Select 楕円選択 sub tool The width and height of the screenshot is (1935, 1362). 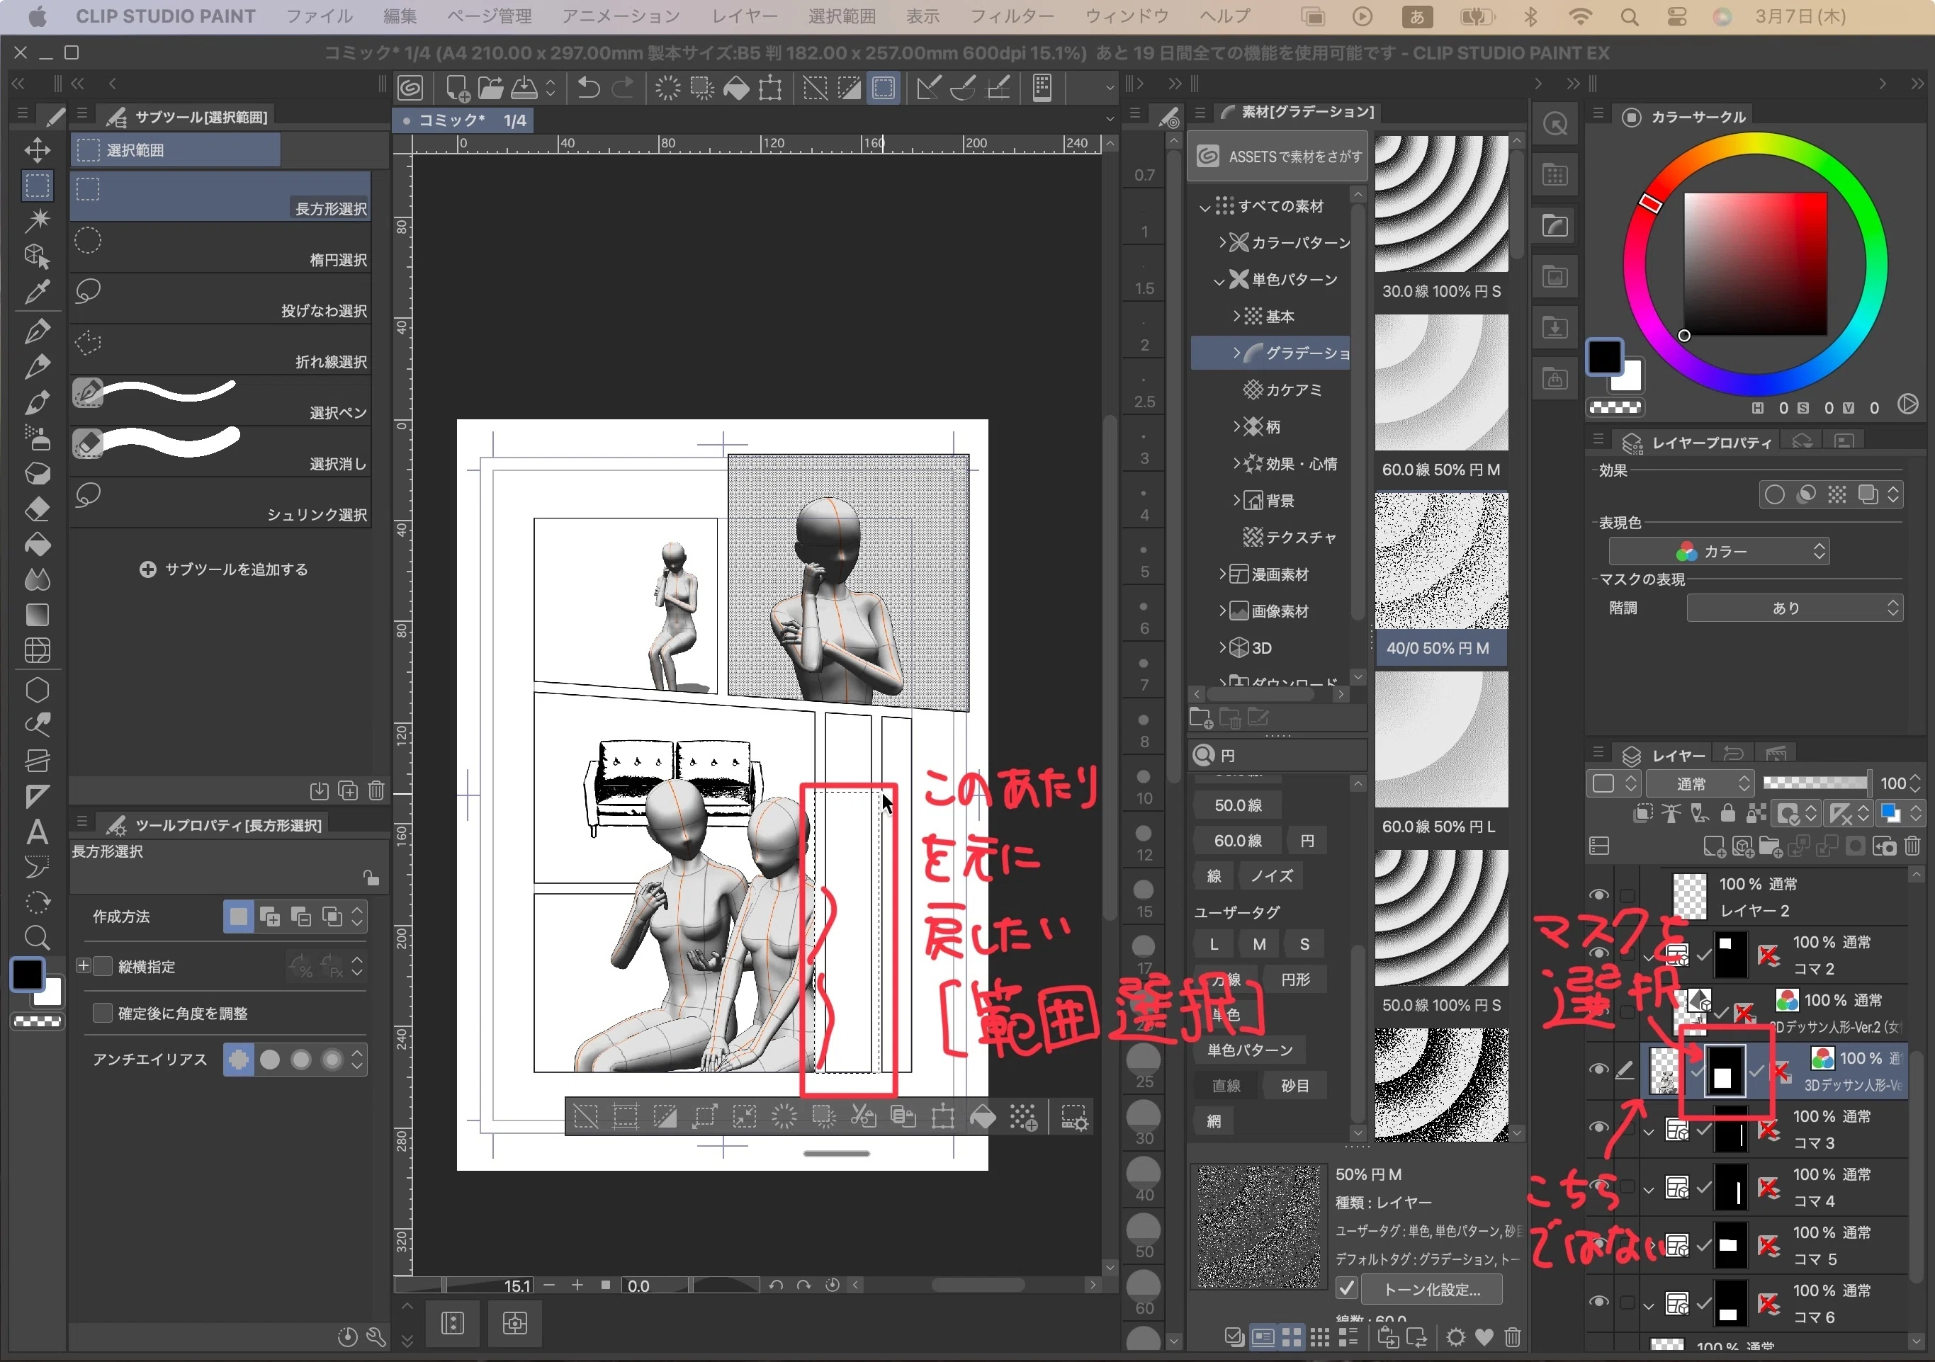pyautogui.click(x=220, y=248)
